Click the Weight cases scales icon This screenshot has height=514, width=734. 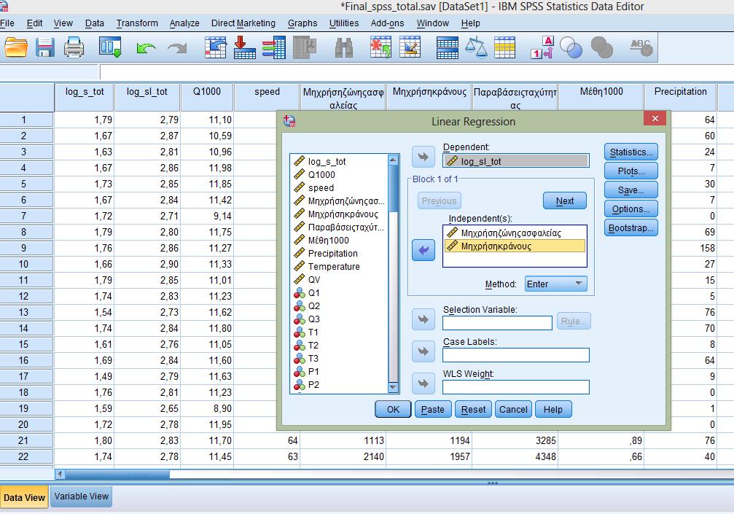476,47
